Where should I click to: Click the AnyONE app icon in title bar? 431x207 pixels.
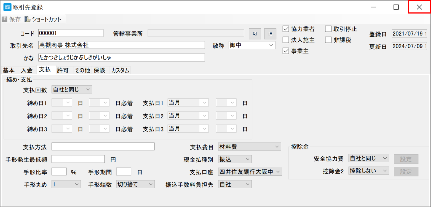[7, 7]
